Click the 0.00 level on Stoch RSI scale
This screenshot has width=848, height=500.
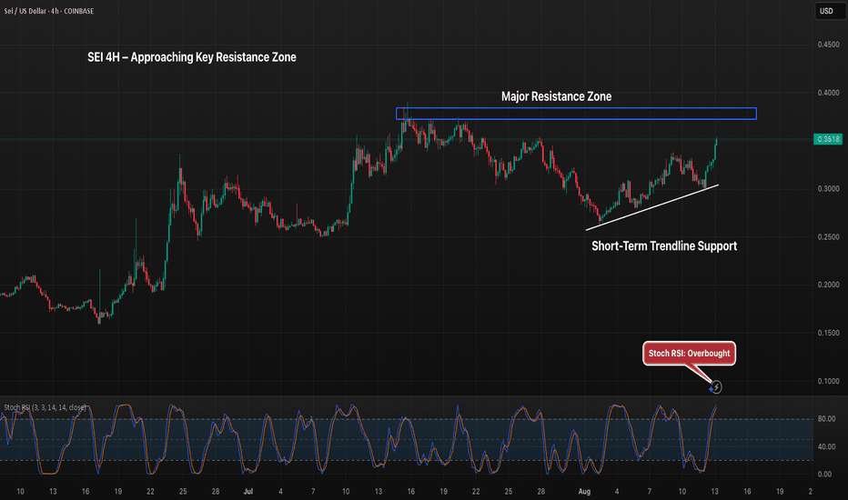(826, 474)
